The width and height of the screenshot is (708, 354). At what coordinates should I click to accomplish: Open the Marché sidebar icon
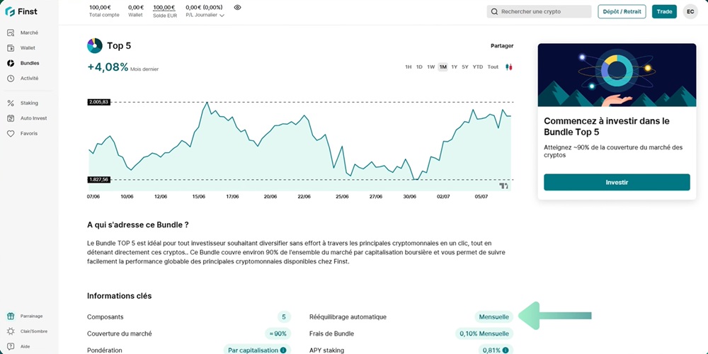[11, 33]
